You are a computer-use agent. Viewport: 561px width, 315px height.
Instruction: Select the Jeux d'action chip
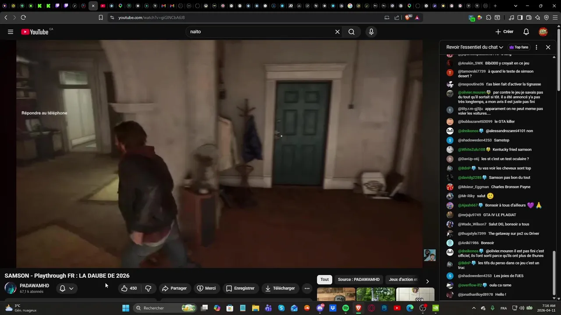[403, 280]
